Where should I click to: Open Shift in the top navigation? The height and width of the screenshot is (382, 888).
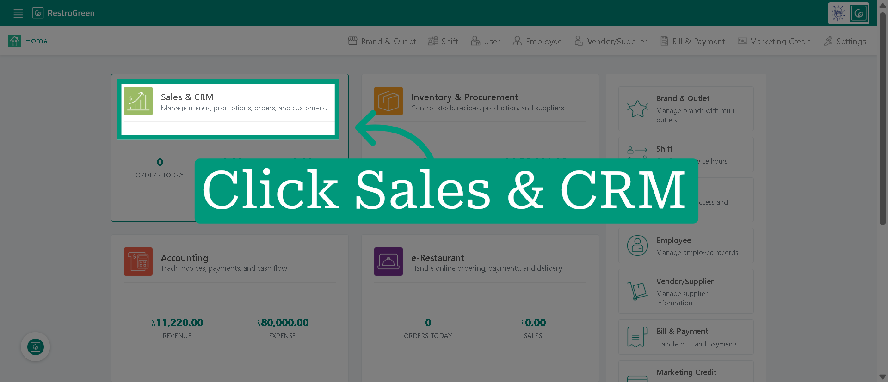click(x=443, y=41)
